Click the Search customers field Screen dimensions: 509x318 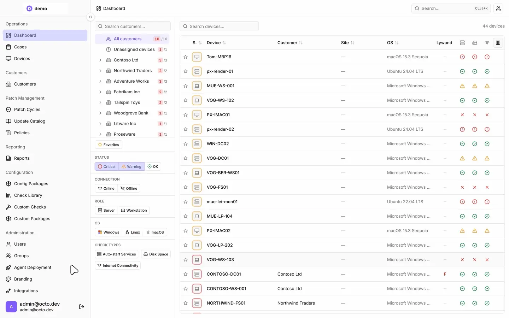[x=133, y=26]
